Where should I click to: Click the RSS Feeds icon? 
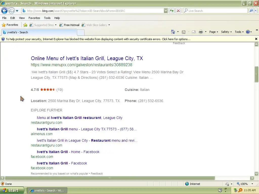[184, 32]
